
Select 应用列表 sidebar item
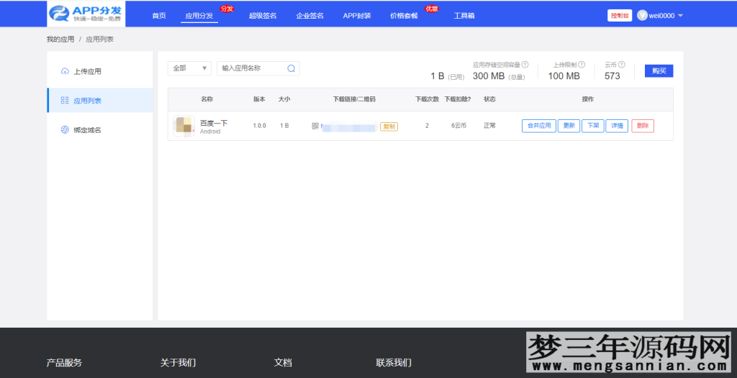pyautogui.click(x=100, y=101)
